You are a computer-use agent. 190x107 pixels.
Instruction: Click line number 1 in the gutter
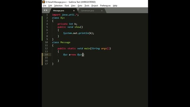(47, 15)
